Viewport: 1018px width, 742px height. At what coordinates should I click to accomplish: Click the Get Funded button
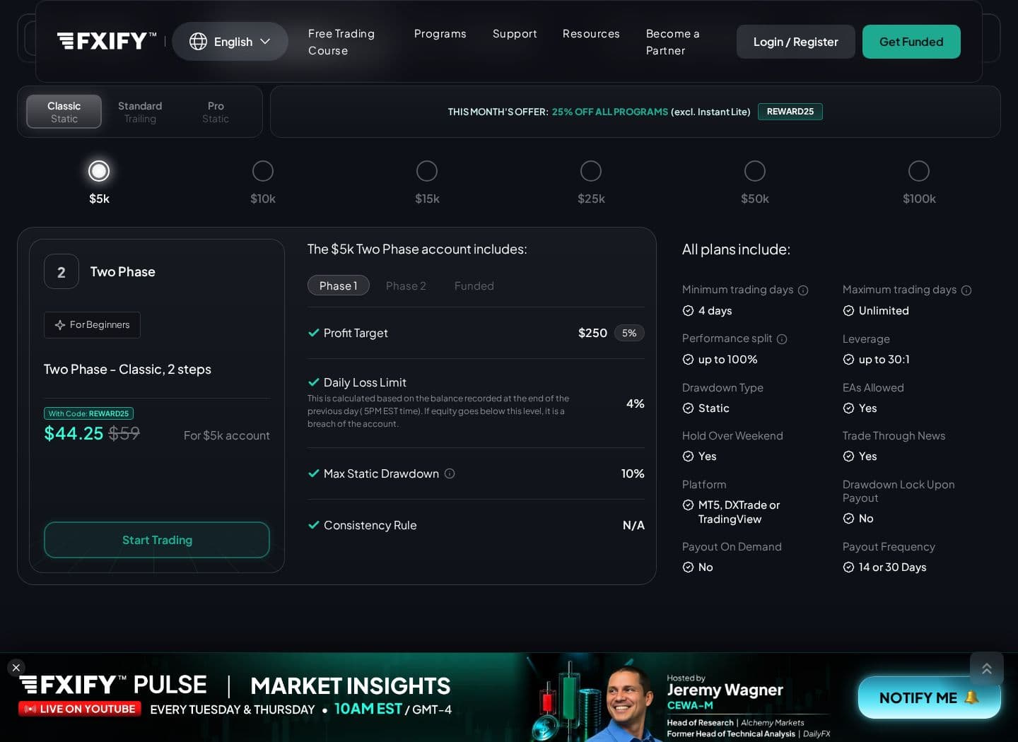click(x=911, y=42)
